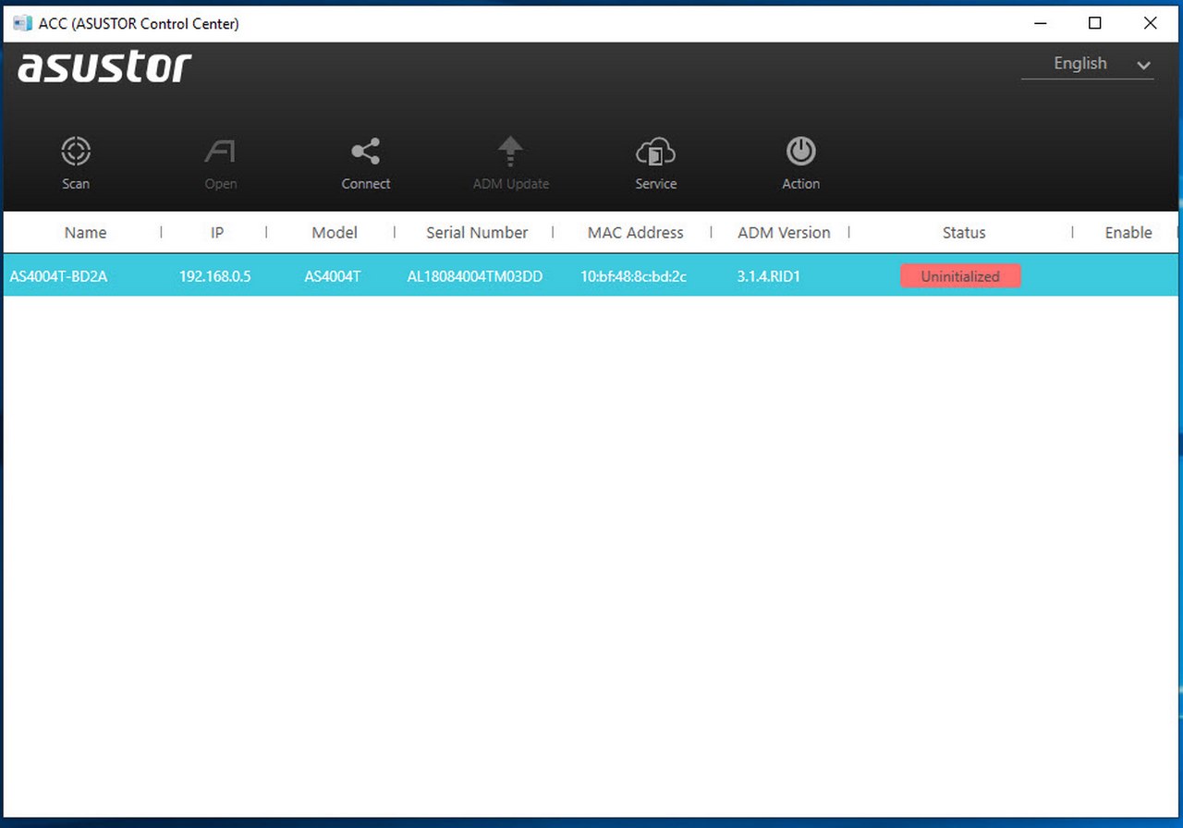Click MAC address 10:bf:48:8c:bd:2c

coord(634,276)
